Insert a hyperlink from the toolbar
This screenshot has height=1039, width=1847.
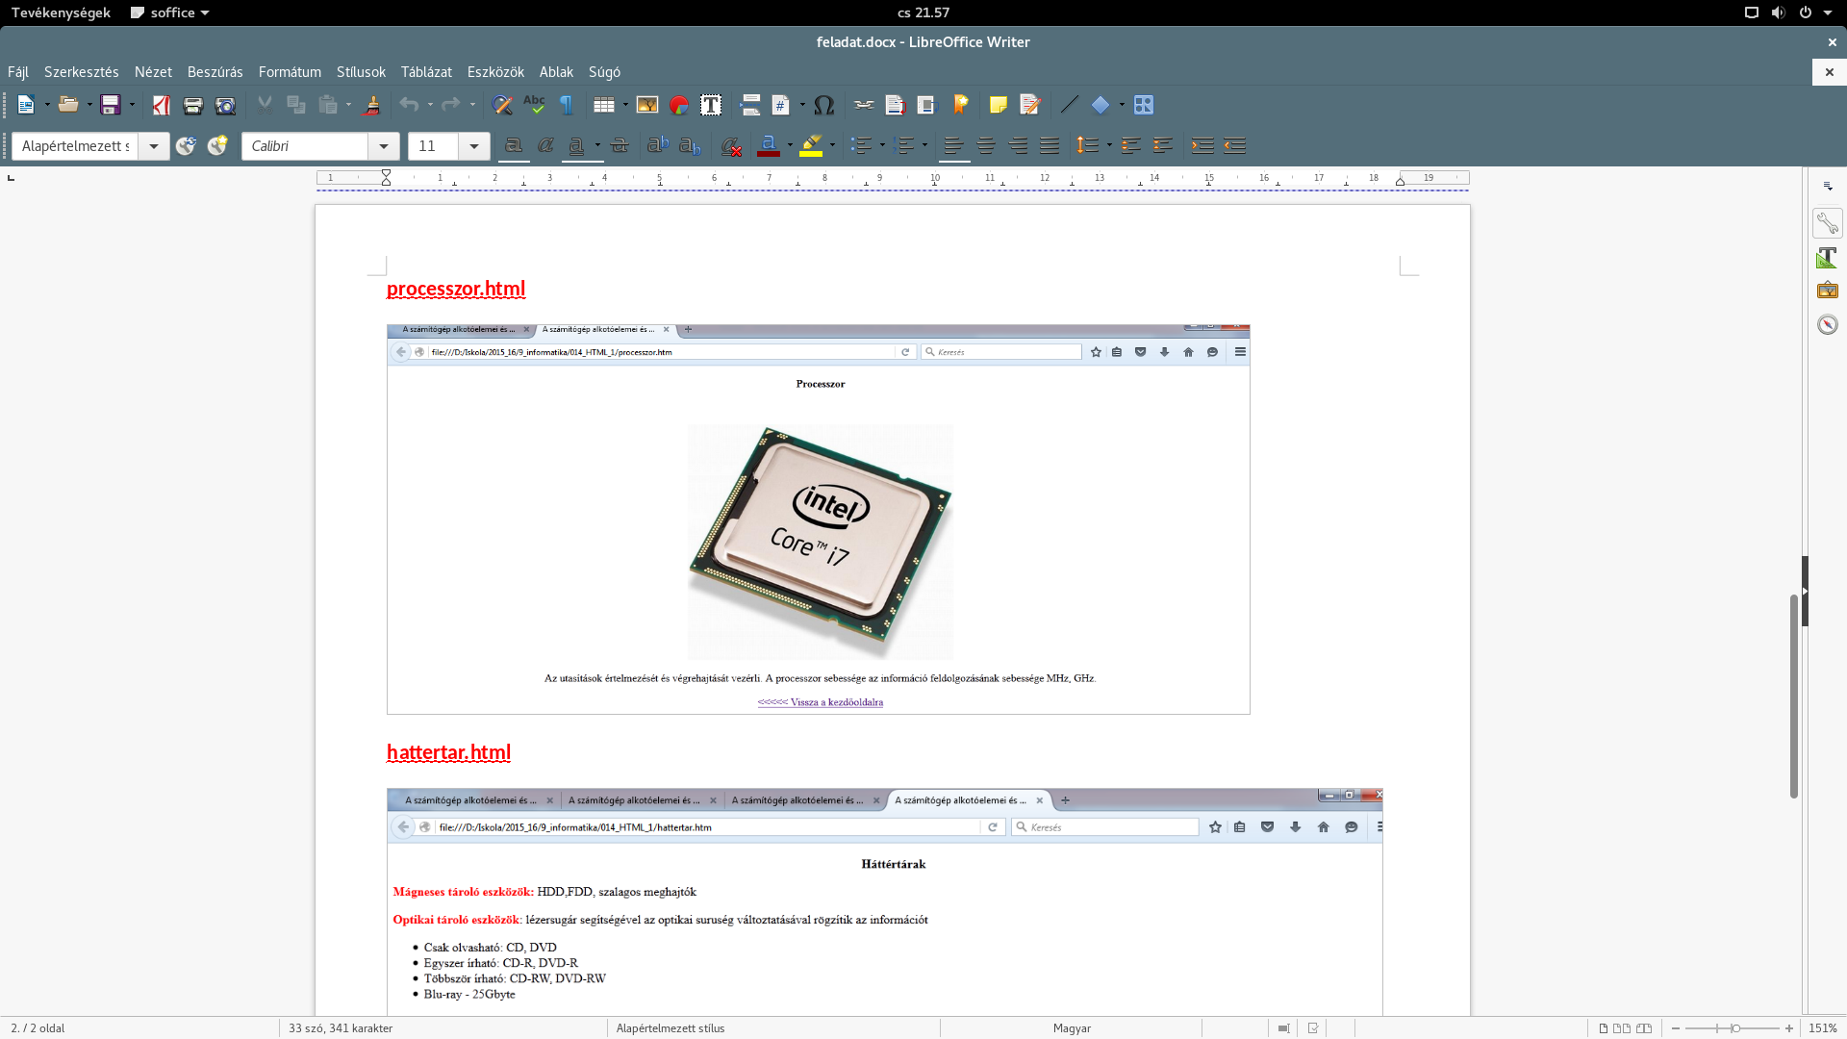click(x=864, y=105)
